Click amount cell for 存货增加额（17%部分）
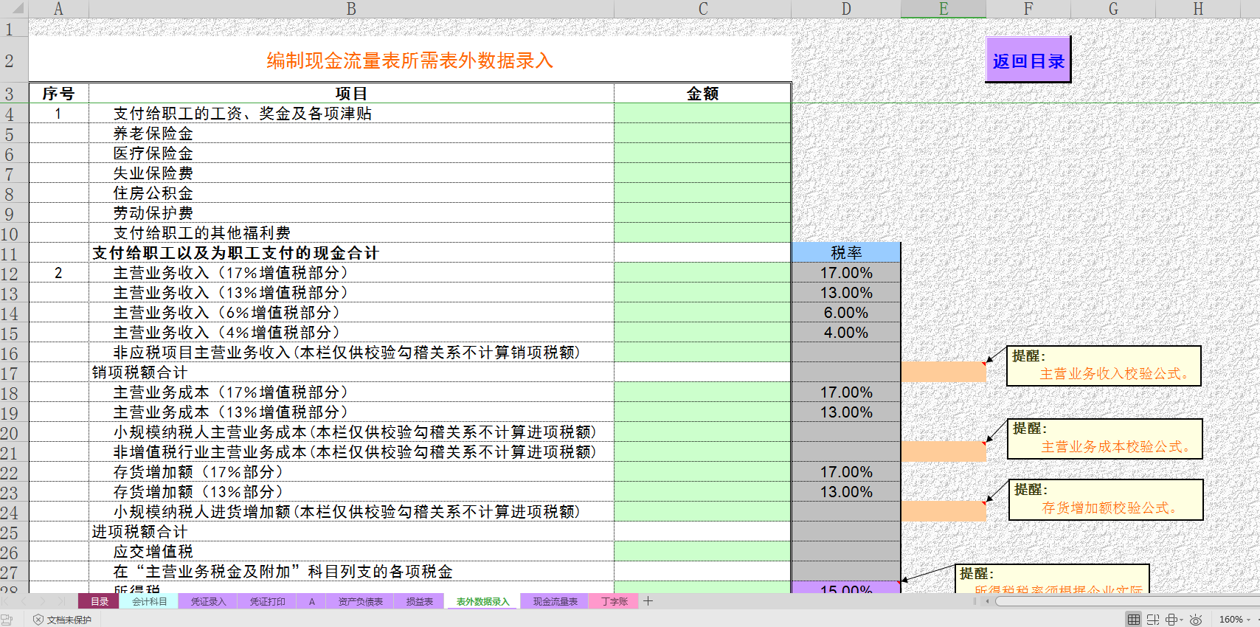1260x627 pixels. point(702,472)
